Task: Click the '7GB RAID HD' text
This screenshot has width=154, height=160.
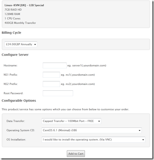Action: pyautogui.click(x=13, y=10)
